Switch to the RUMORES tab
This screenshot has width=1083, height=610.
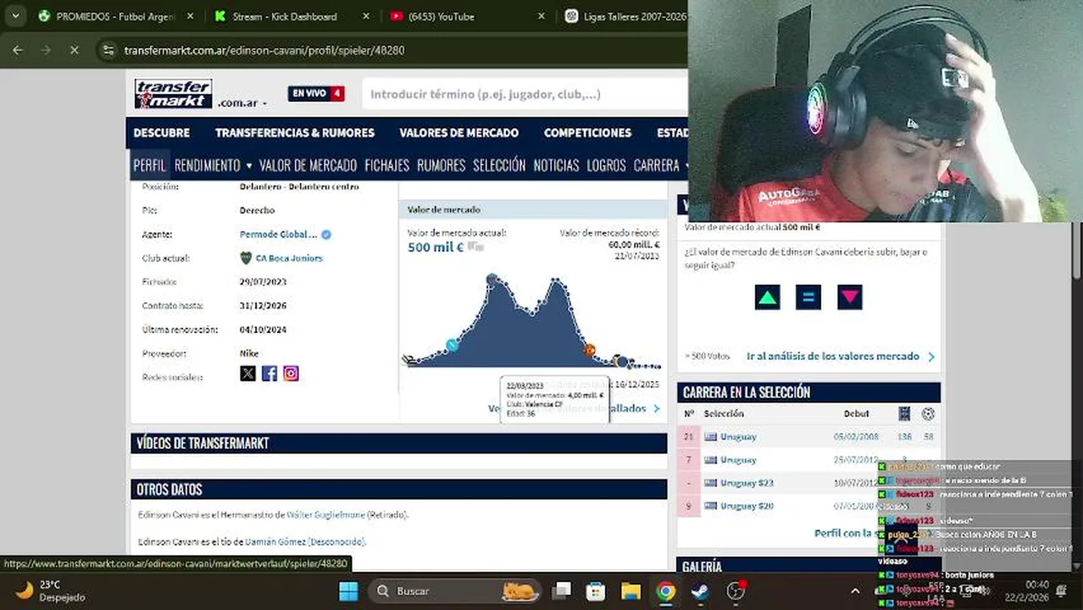pyautogui.click(x=442, y=165)
